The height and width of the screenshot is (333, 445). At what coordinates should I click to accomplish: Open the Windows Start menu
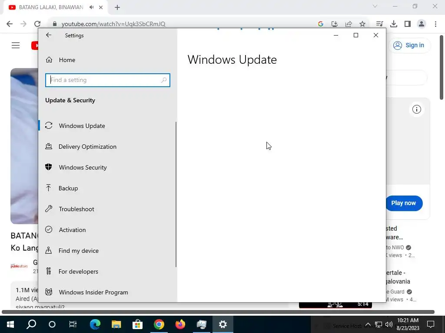(10, 324)
